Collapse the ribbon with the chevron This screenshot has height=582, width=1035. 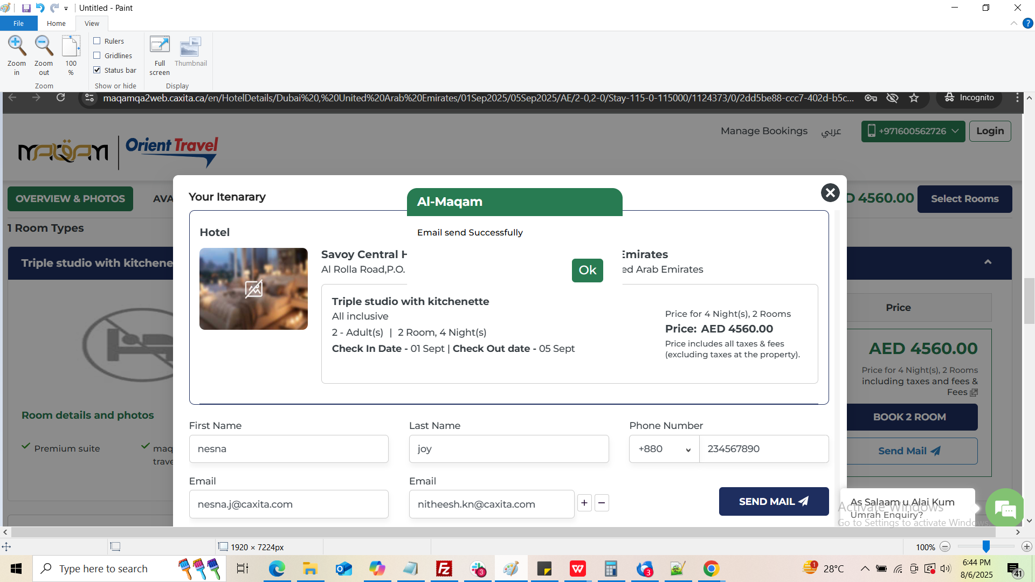(1013, 23)
